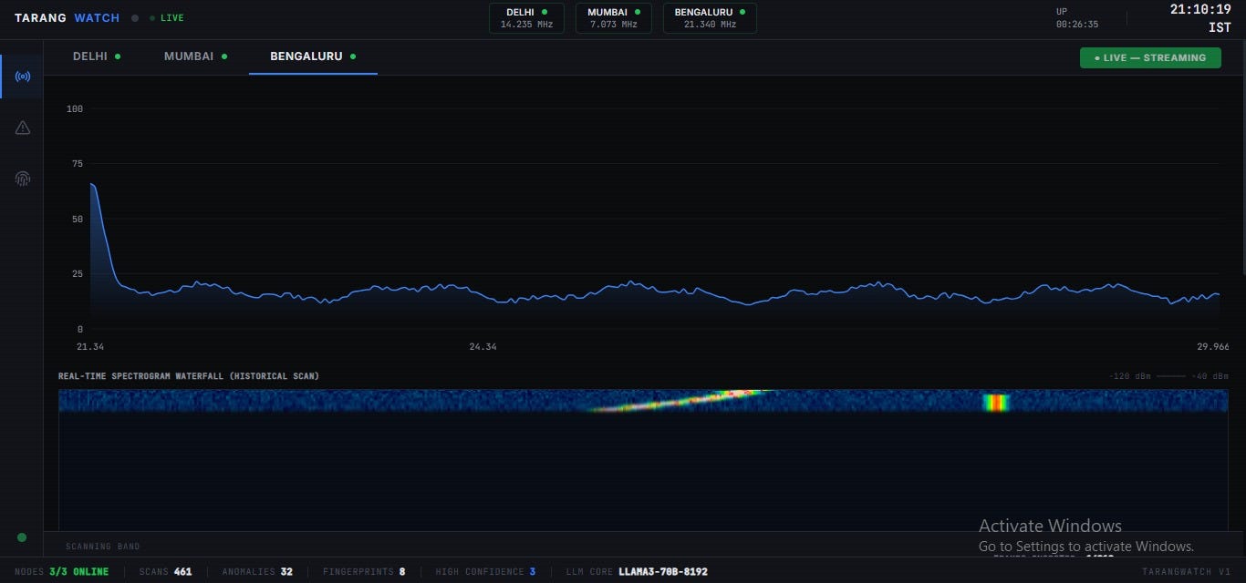Click the dBm color scale legend
The image size is (1246, 583).
[x=1168, y=376]
